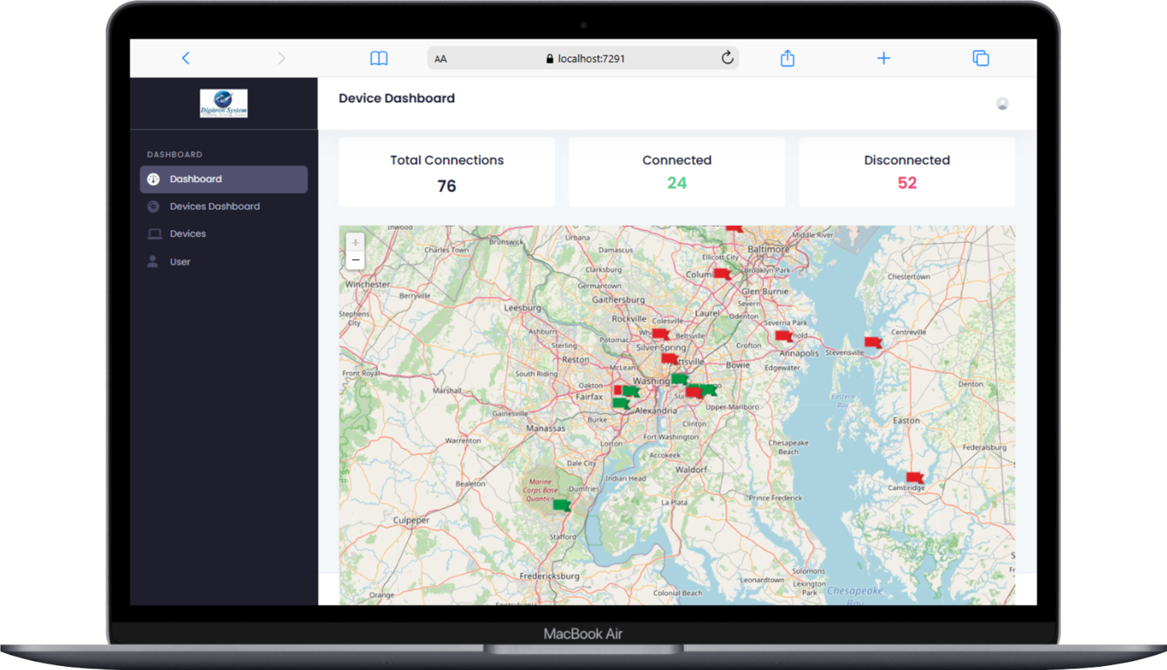Click the Safari share icon
The height and width of the screenshot is (670, 1167).
(787, 58)
